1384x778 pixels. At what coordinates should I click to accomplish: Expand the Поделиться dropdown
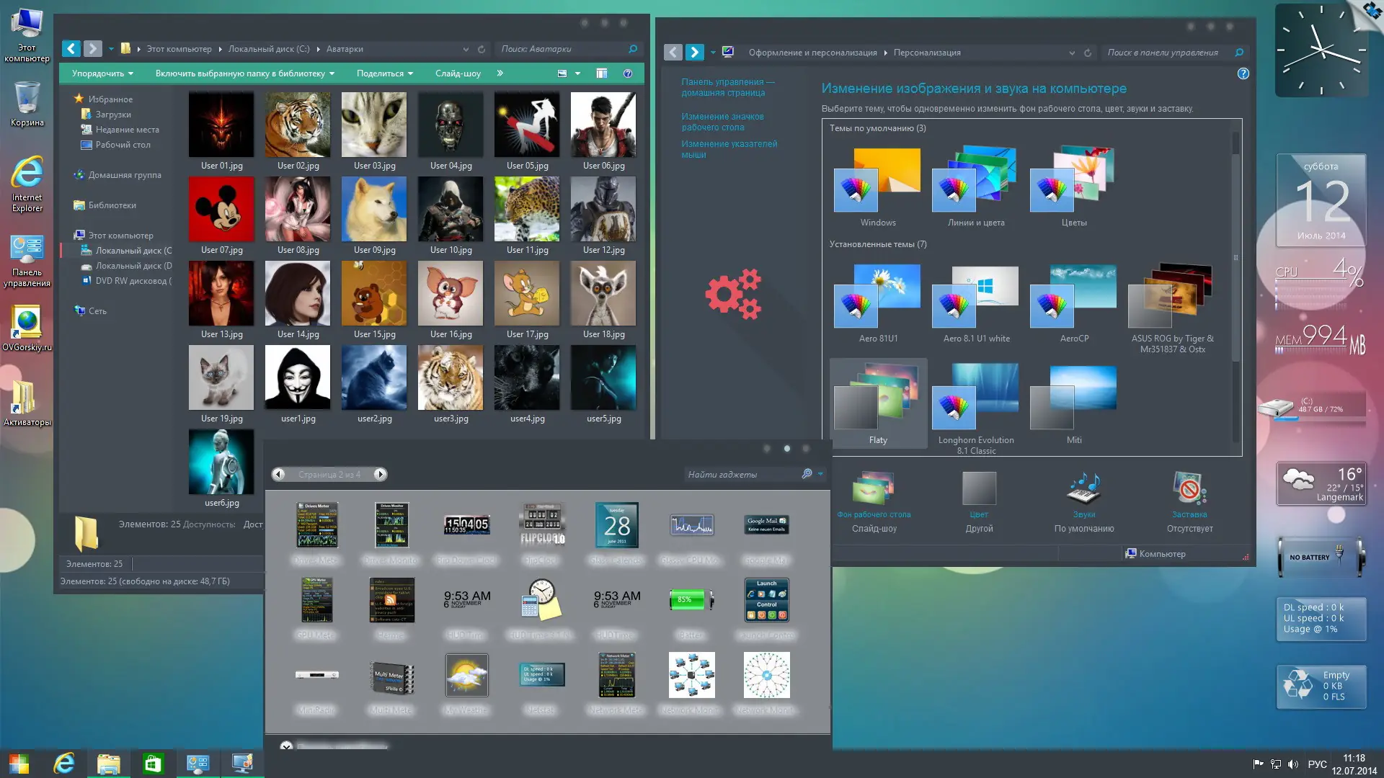[x=385, y=73]
